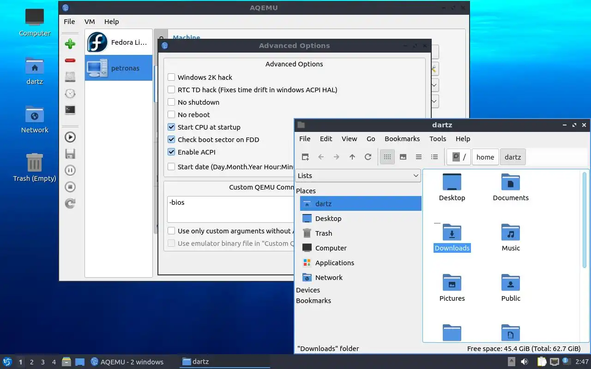Open the AQEMU Help menu
591x369 pixels.
pyautogui.click(x=111, y=21)
